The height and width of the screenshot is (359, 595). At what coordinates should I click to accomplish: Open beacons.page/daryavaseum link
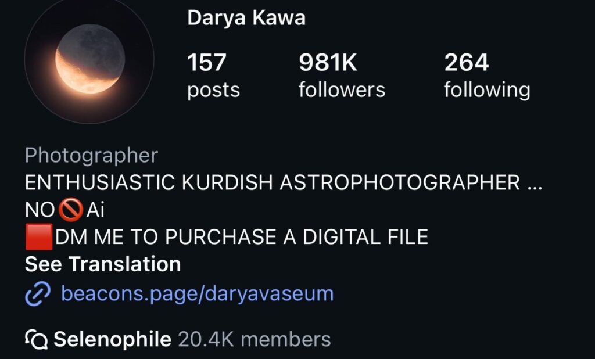coord(198,294)
